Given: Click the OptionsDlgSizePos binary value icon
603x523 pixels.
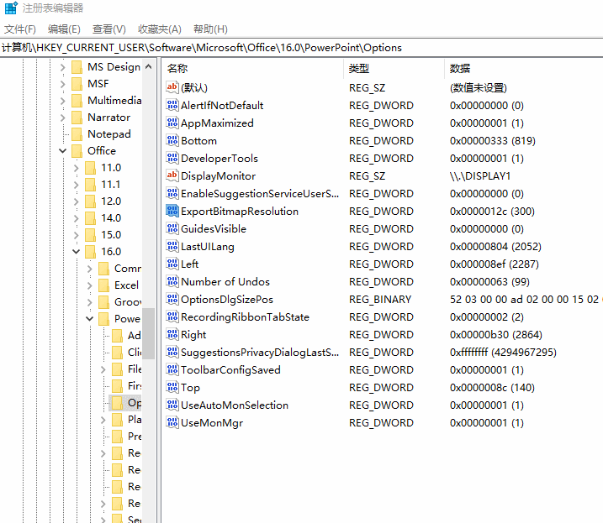Looking at the screenshot, I should click(x=172, y=299).
